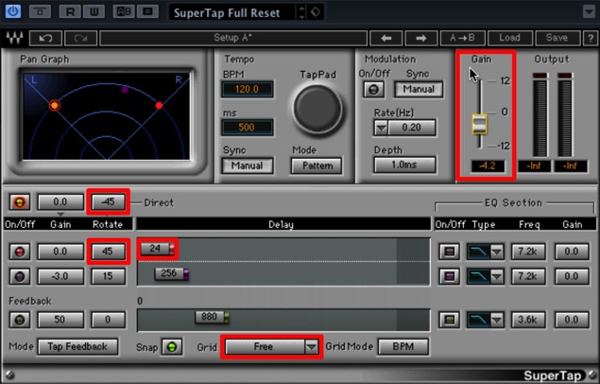Image resolution: width=600 pixels, height=384 pixels.
Task: Click the undo arrow button
Action: 45,38
